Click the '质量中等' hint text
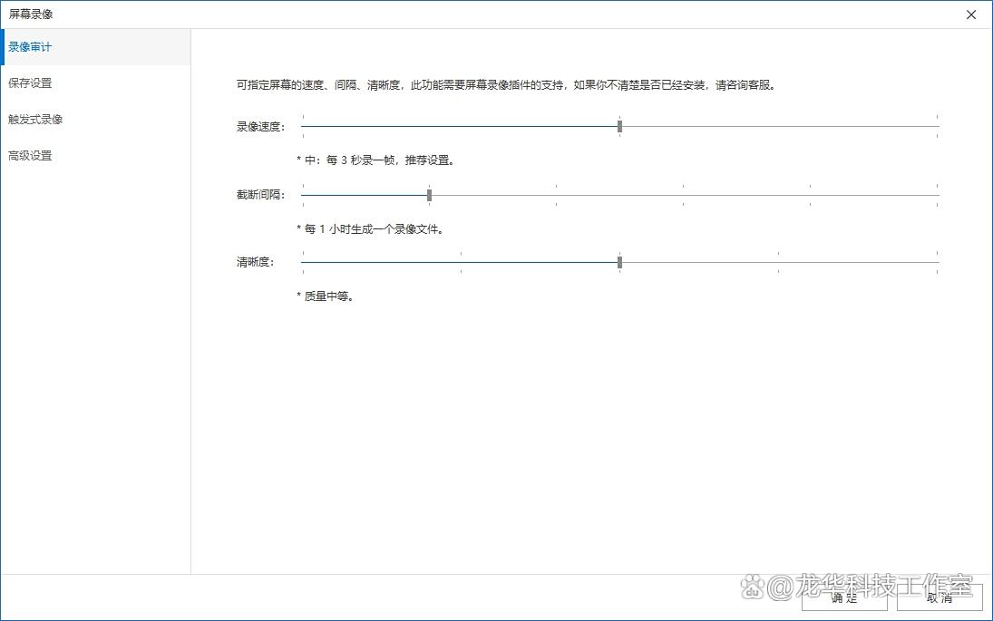The height and width of the screenshot is (621, 993). [325, 296]
